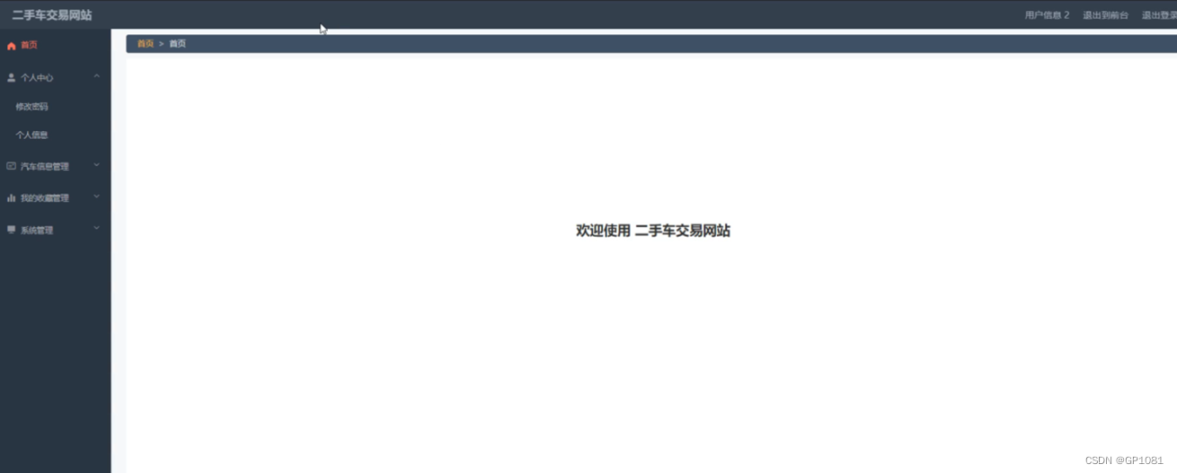Expand 汽车信息管理 using its chevron arrow
The height and width of the screenshot is (473, 1177).
[96, 165]
